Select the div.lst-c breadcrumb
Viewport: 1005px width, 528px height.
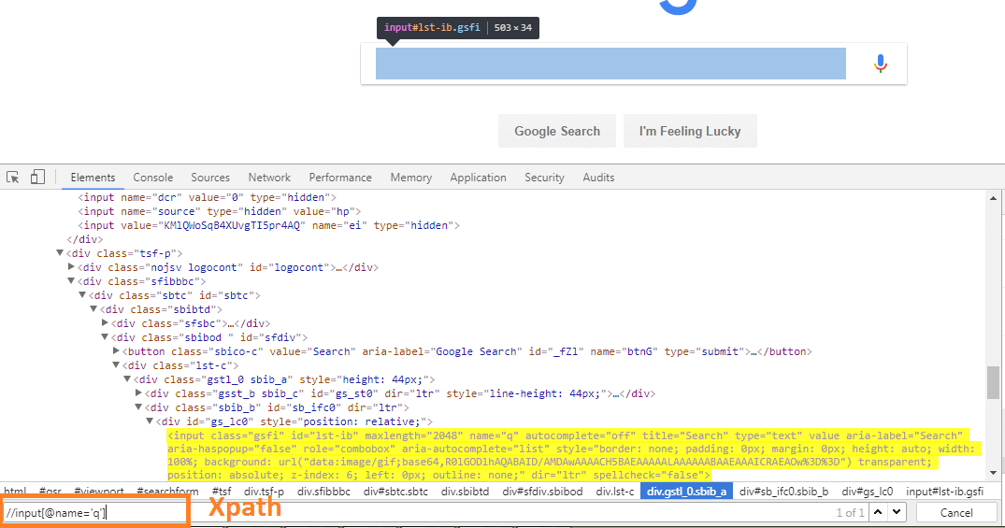coord(614,492)
